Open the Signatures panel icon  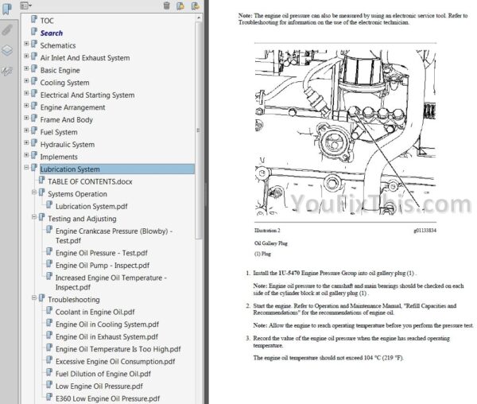point(7,71)
